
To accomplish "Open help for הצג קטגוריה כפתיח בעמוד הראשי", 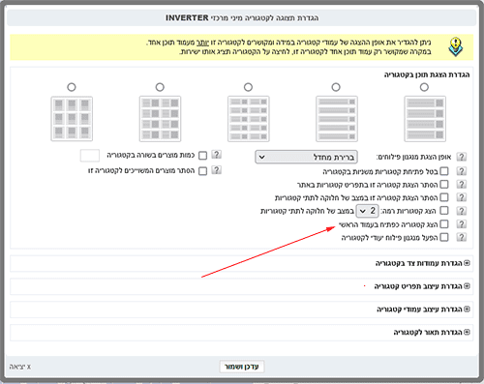I will (x=462, y=223).
